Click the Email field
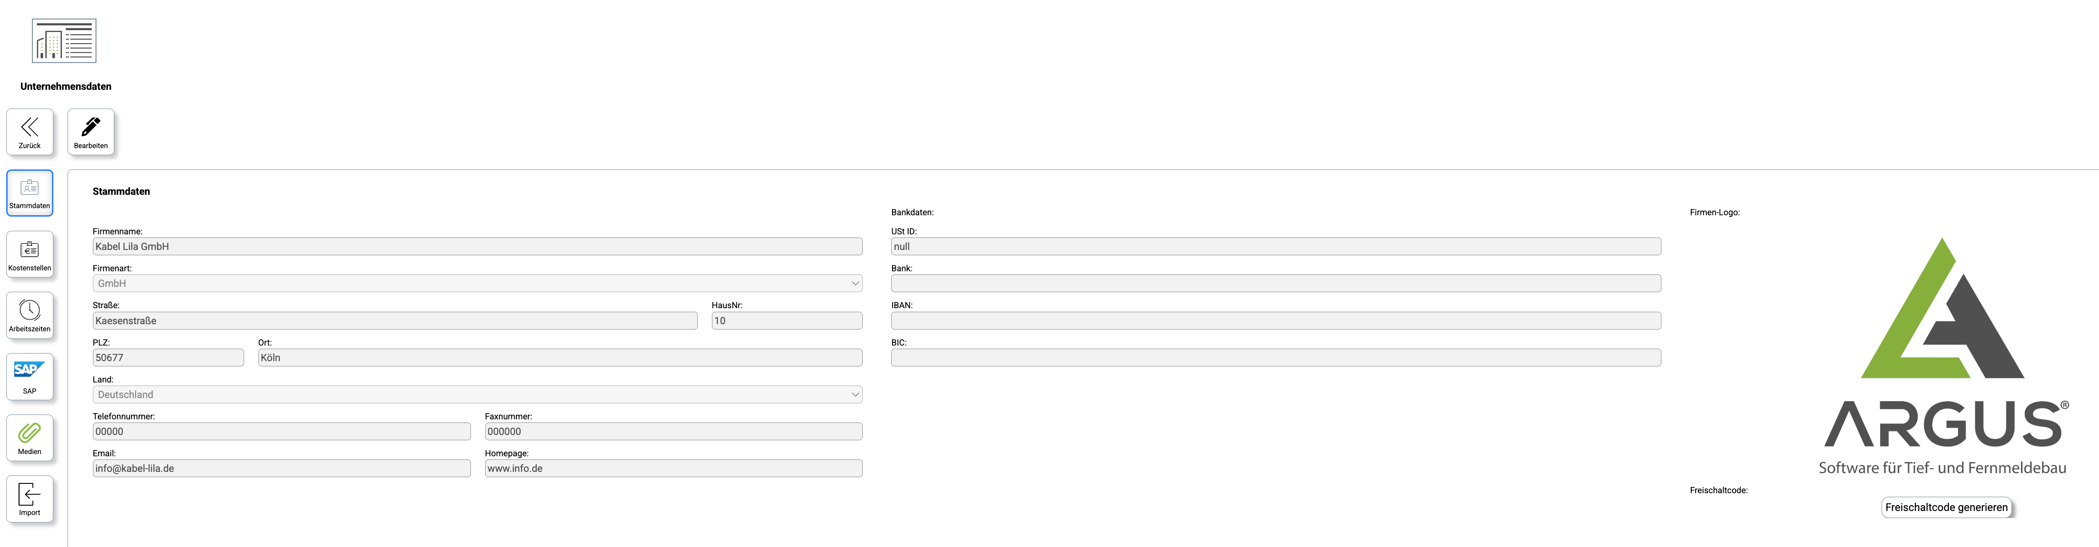Viewport: 2099px width, 547px height. (x=281, y=469)
